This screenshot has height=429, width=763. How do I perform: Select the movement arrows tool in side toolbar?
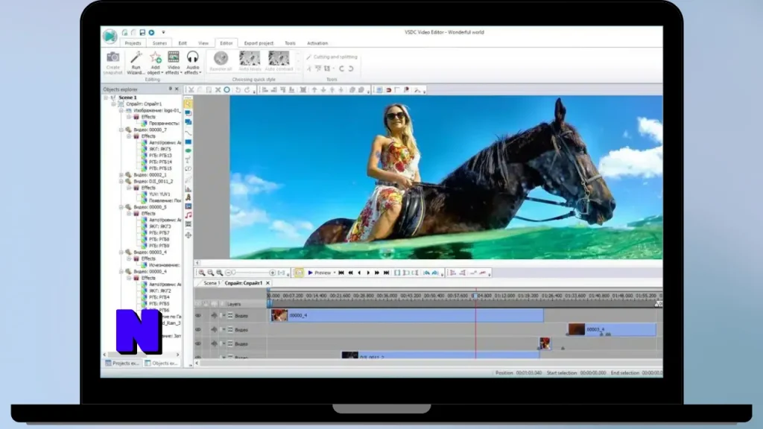[189, 235]
